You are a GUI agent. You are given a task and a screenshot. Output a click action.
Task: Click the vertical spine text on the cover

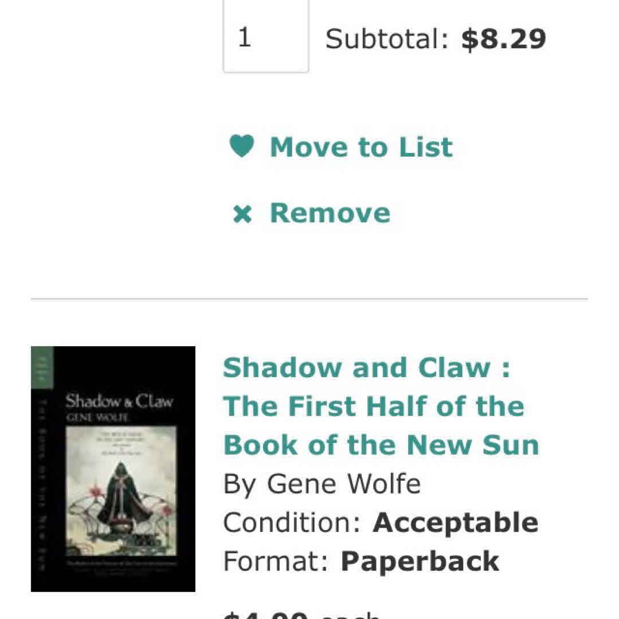41,481
